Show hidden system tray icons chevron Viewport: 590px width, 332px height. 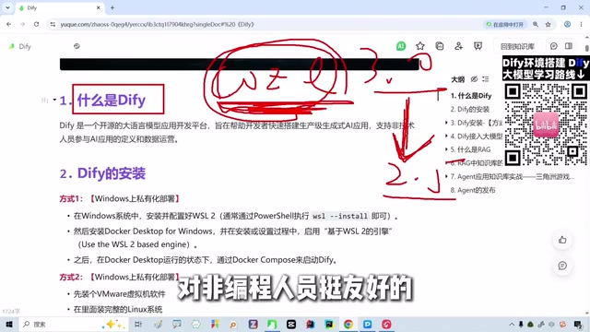(x=512, y=324)
